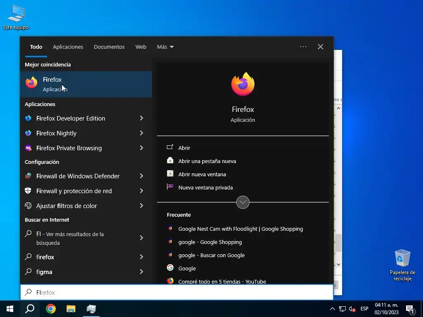Click the Firefox Nightly icon
423x317 pixels.
[x=28, y=133]
